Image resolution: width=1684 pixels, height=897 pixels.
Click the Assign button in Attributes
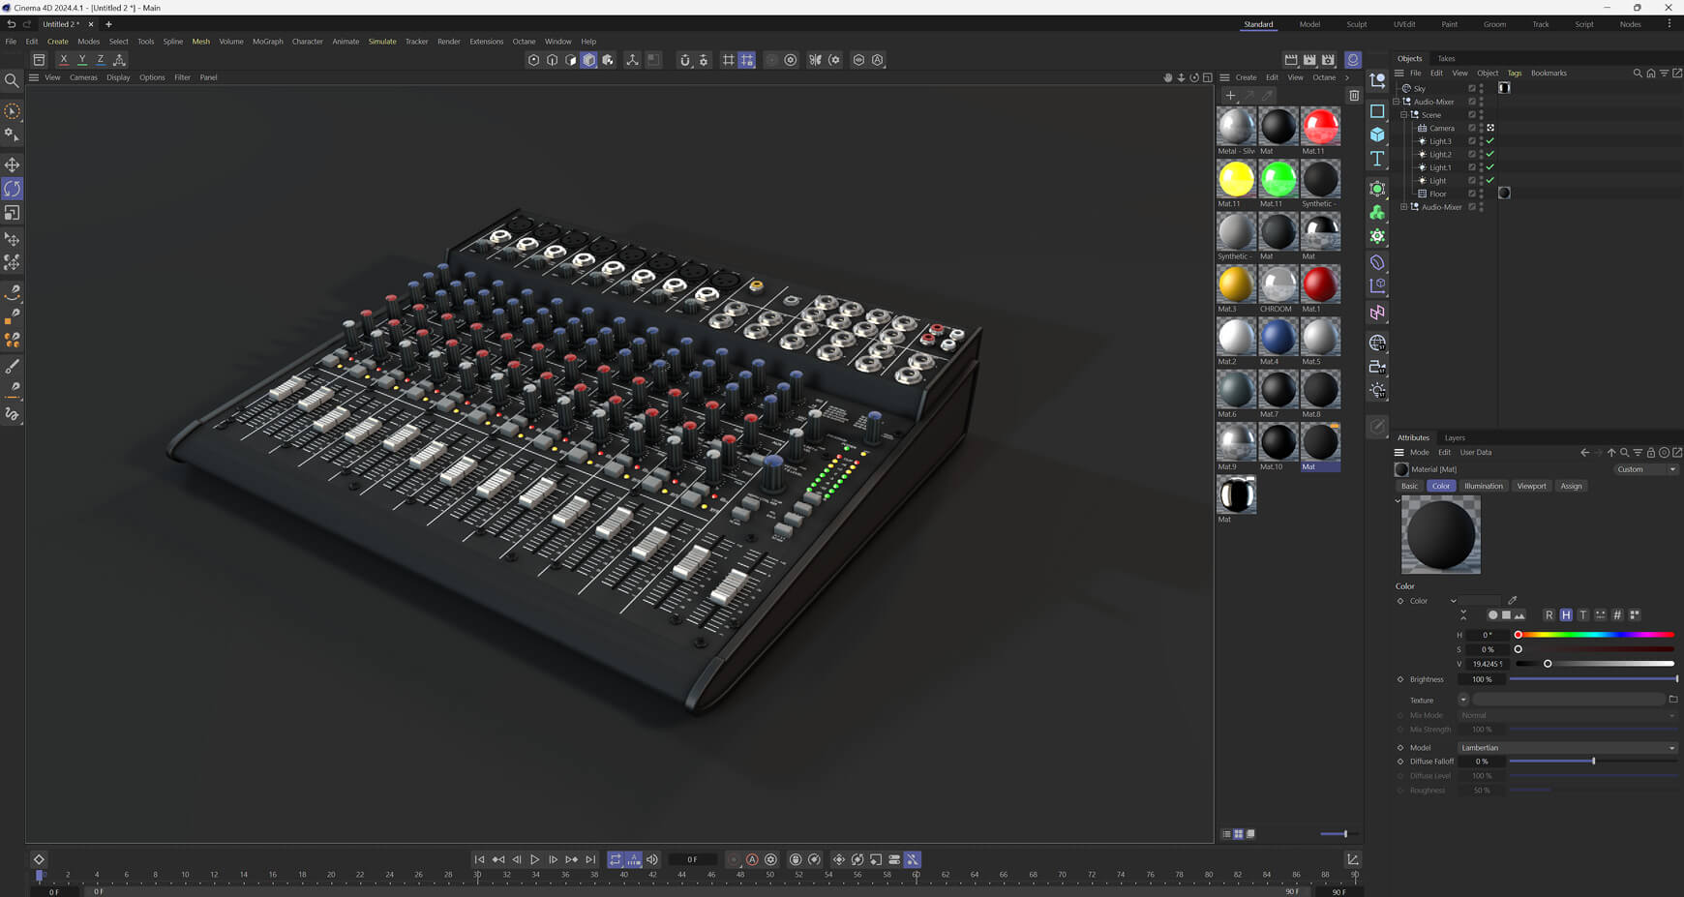coord(1571,486)
